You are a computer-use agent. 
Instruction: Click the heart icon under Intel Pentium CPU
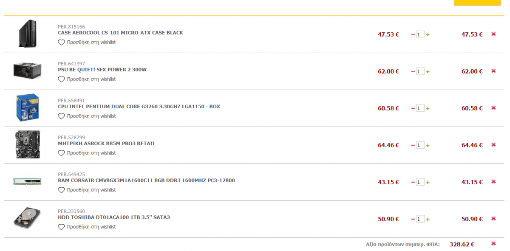pyautogui.click(x=61, y=116)
